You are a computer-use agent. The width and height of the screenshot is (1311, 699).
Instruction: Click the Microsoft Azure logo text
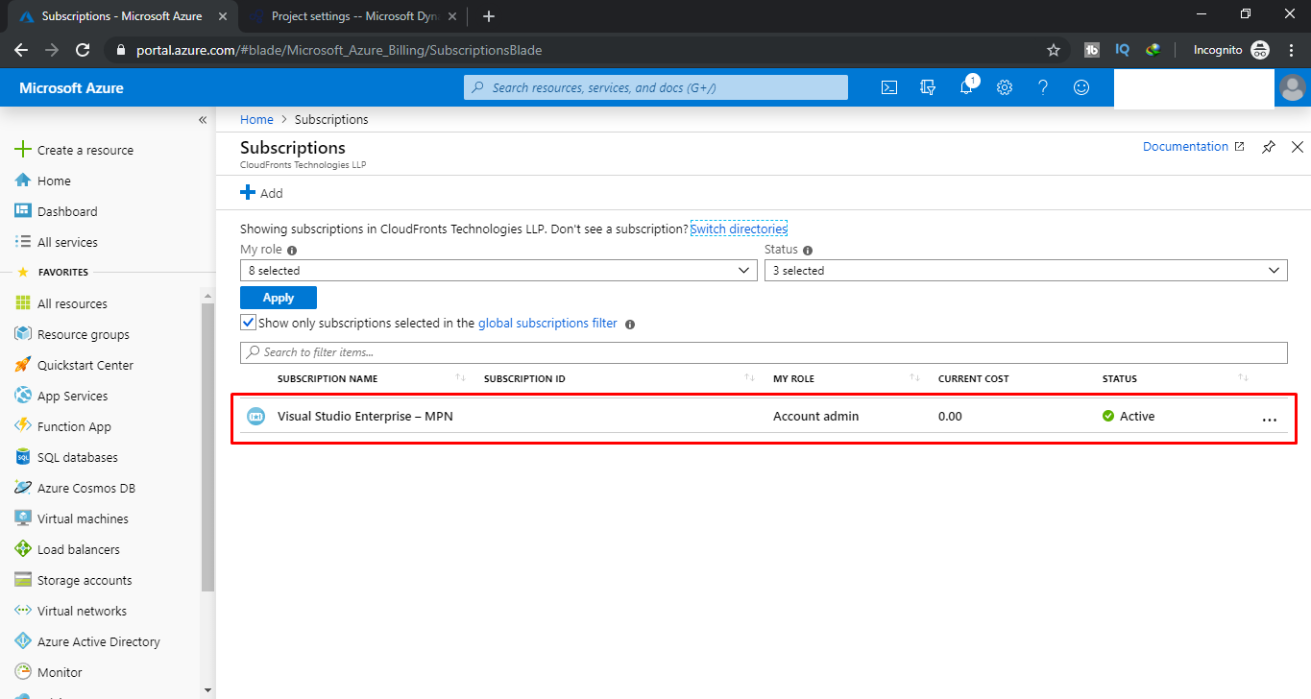pos(71,87)
